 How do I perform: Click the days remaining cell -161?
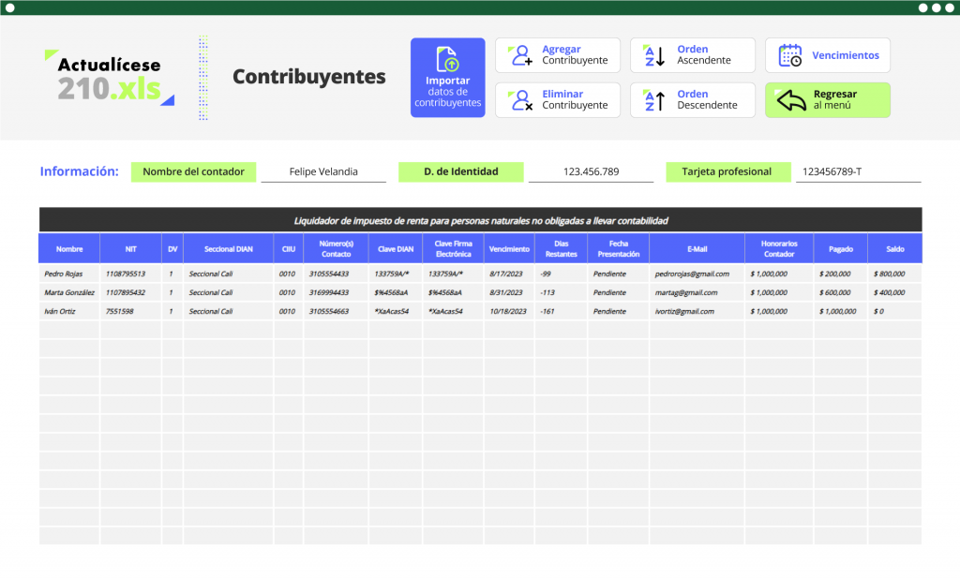pyautogui.click(x=562, y=311)
